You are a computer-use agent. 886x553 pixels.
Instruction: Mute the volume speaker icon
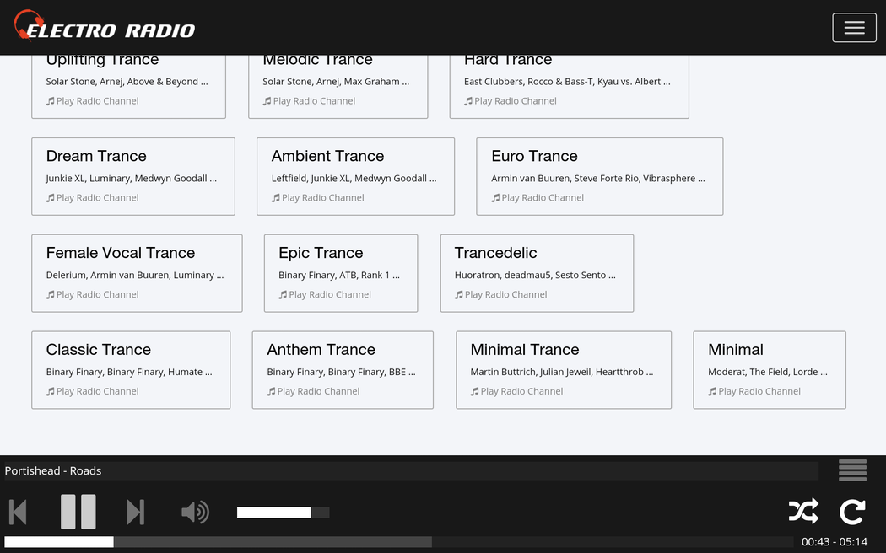(x=195, y=512)
